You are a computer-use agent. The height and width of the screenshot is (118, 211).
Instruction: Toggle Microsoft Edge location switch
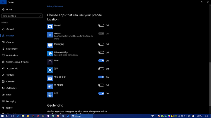tap(101, 53)
